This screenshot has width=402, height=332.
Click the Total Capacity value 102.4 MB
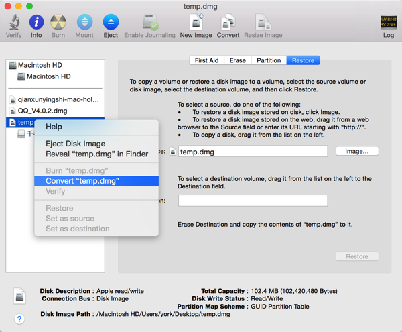click(294, 291)
